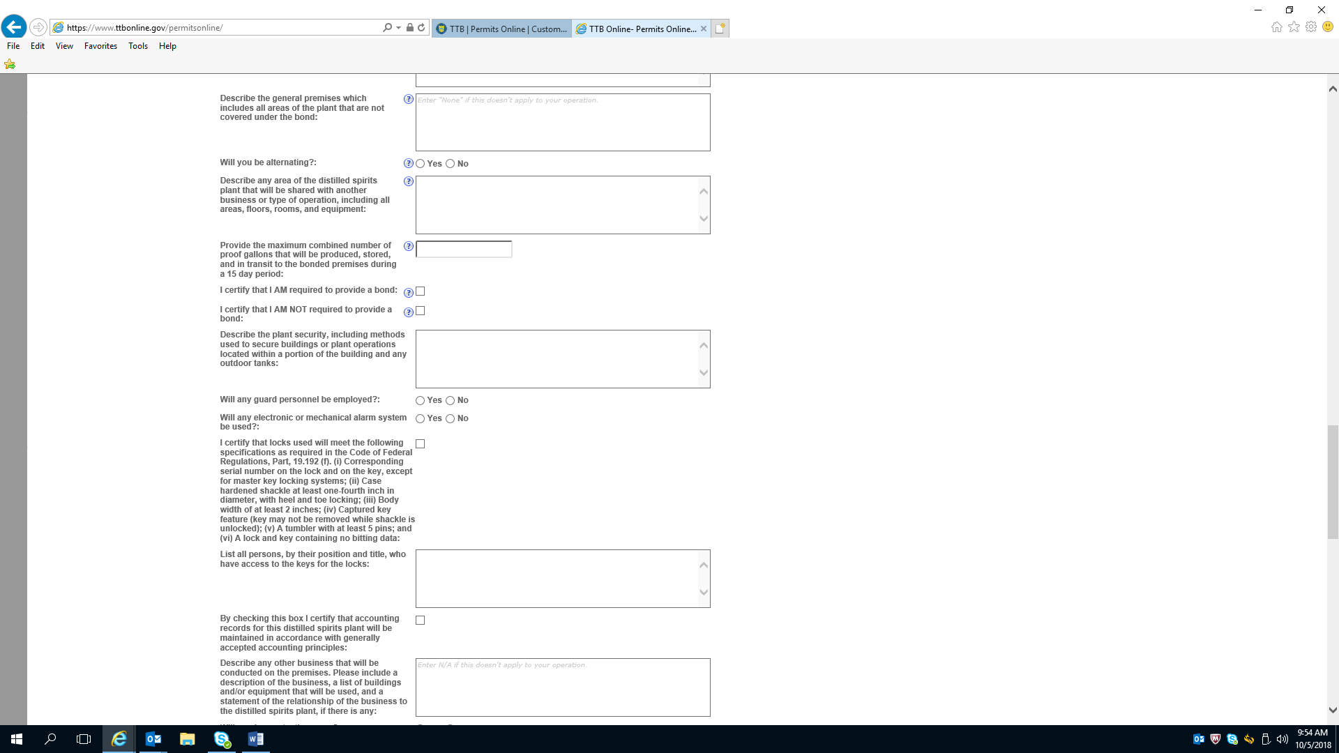
Task: Click help icon beside alternating question
Action: 409,163
